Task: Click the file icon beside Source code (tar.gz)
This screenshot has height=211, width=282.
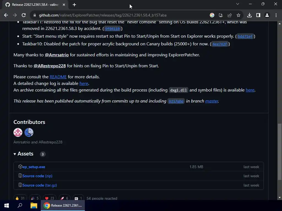Action: point(20,185)
